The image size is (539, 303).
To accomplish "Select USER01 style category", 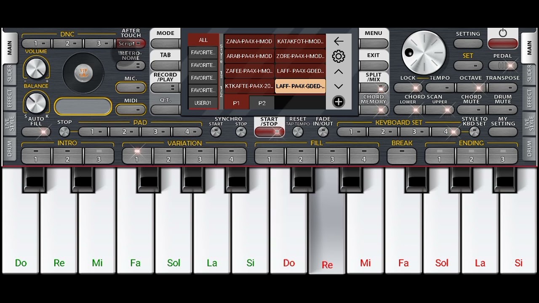I will [x=203, y=103].
